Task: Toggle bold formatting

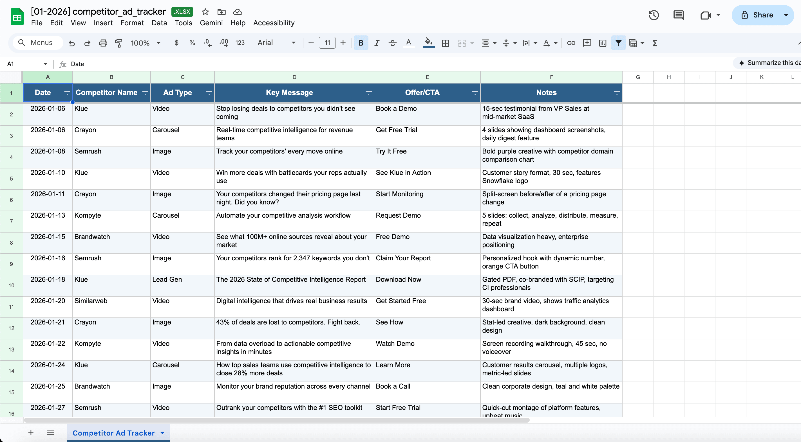Action: click(x=361, y=43)
